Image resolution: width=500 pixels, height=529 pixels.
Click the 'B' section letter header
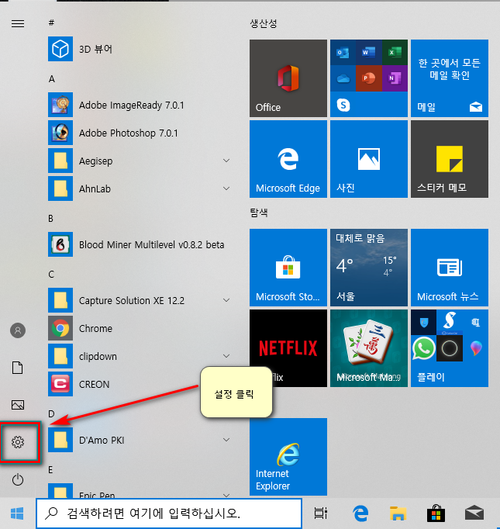pos(51,218)
